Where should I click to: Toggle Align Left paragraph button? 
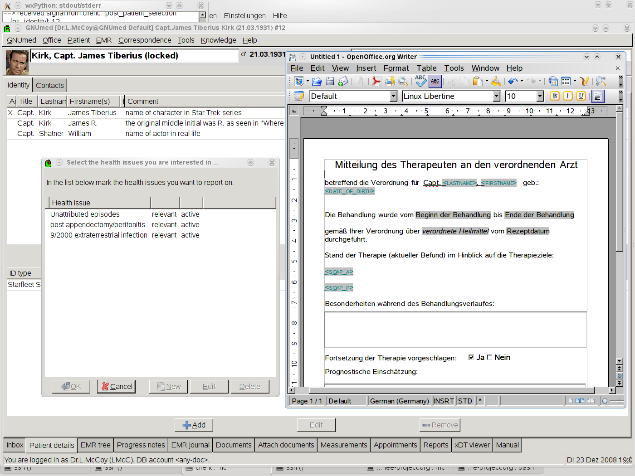pyautogui.click(x=598, y=96)
